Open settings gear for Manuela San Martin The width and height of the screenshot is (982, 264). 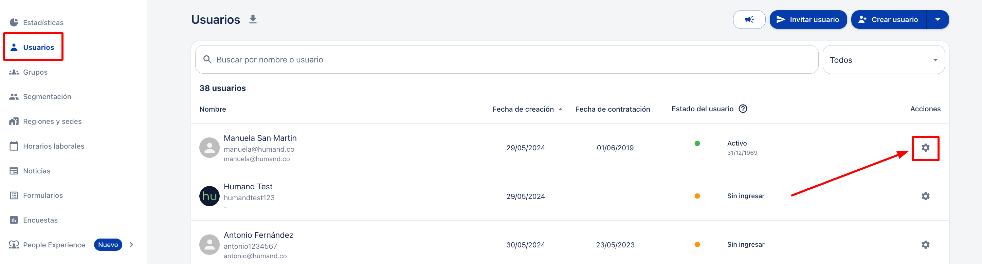[925, 148]
